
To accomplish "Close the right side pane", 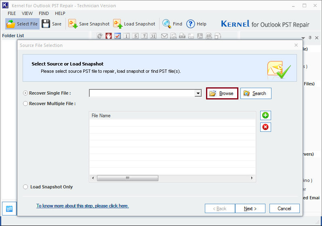I will [x=317, y=38].
